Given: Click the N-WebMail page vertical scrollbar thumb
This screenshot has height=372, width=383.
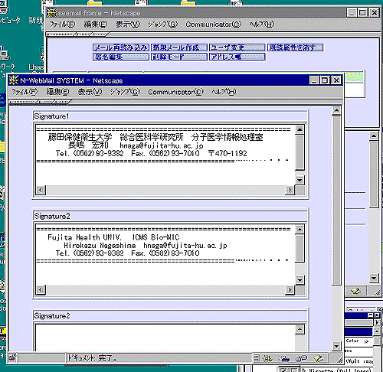Looking at the screenshot, I should [x=336, y=201].
